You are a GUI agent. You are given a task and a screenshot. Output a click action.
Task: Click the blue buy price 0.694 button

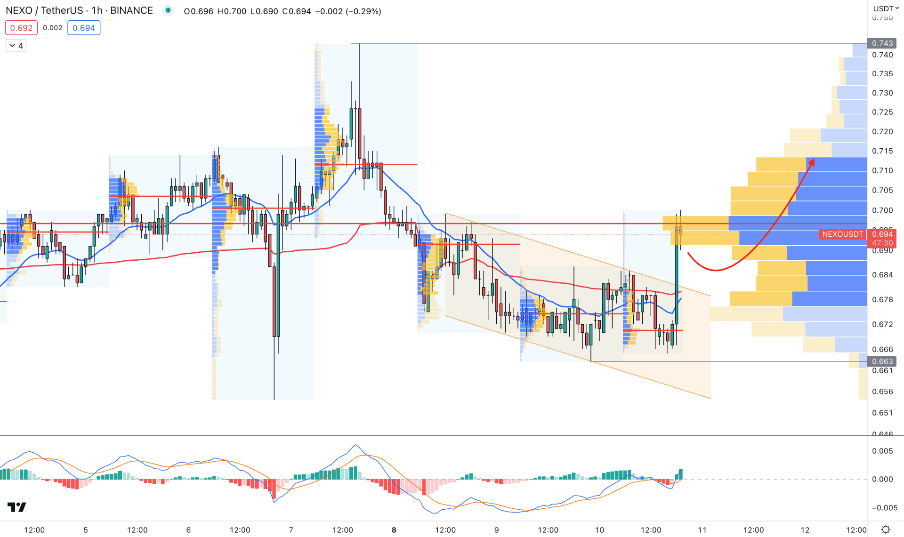click(x=84, y=28)
